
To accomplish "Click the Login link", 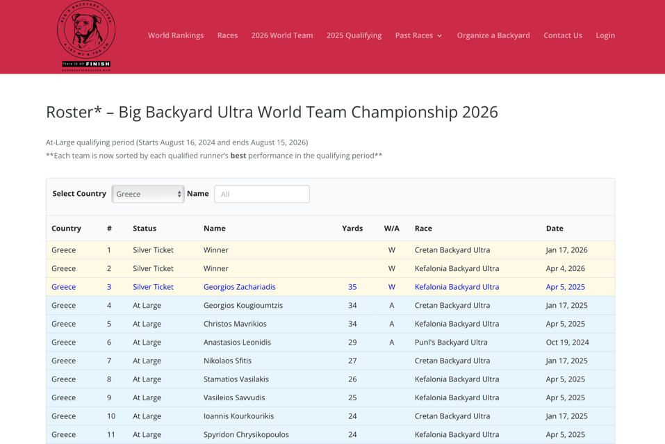I will 605,35.
